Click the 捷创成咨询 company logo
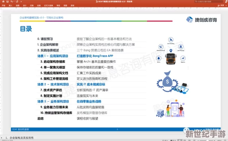The width and height of the screenshot is (228, 141). [x=202, y=20]
